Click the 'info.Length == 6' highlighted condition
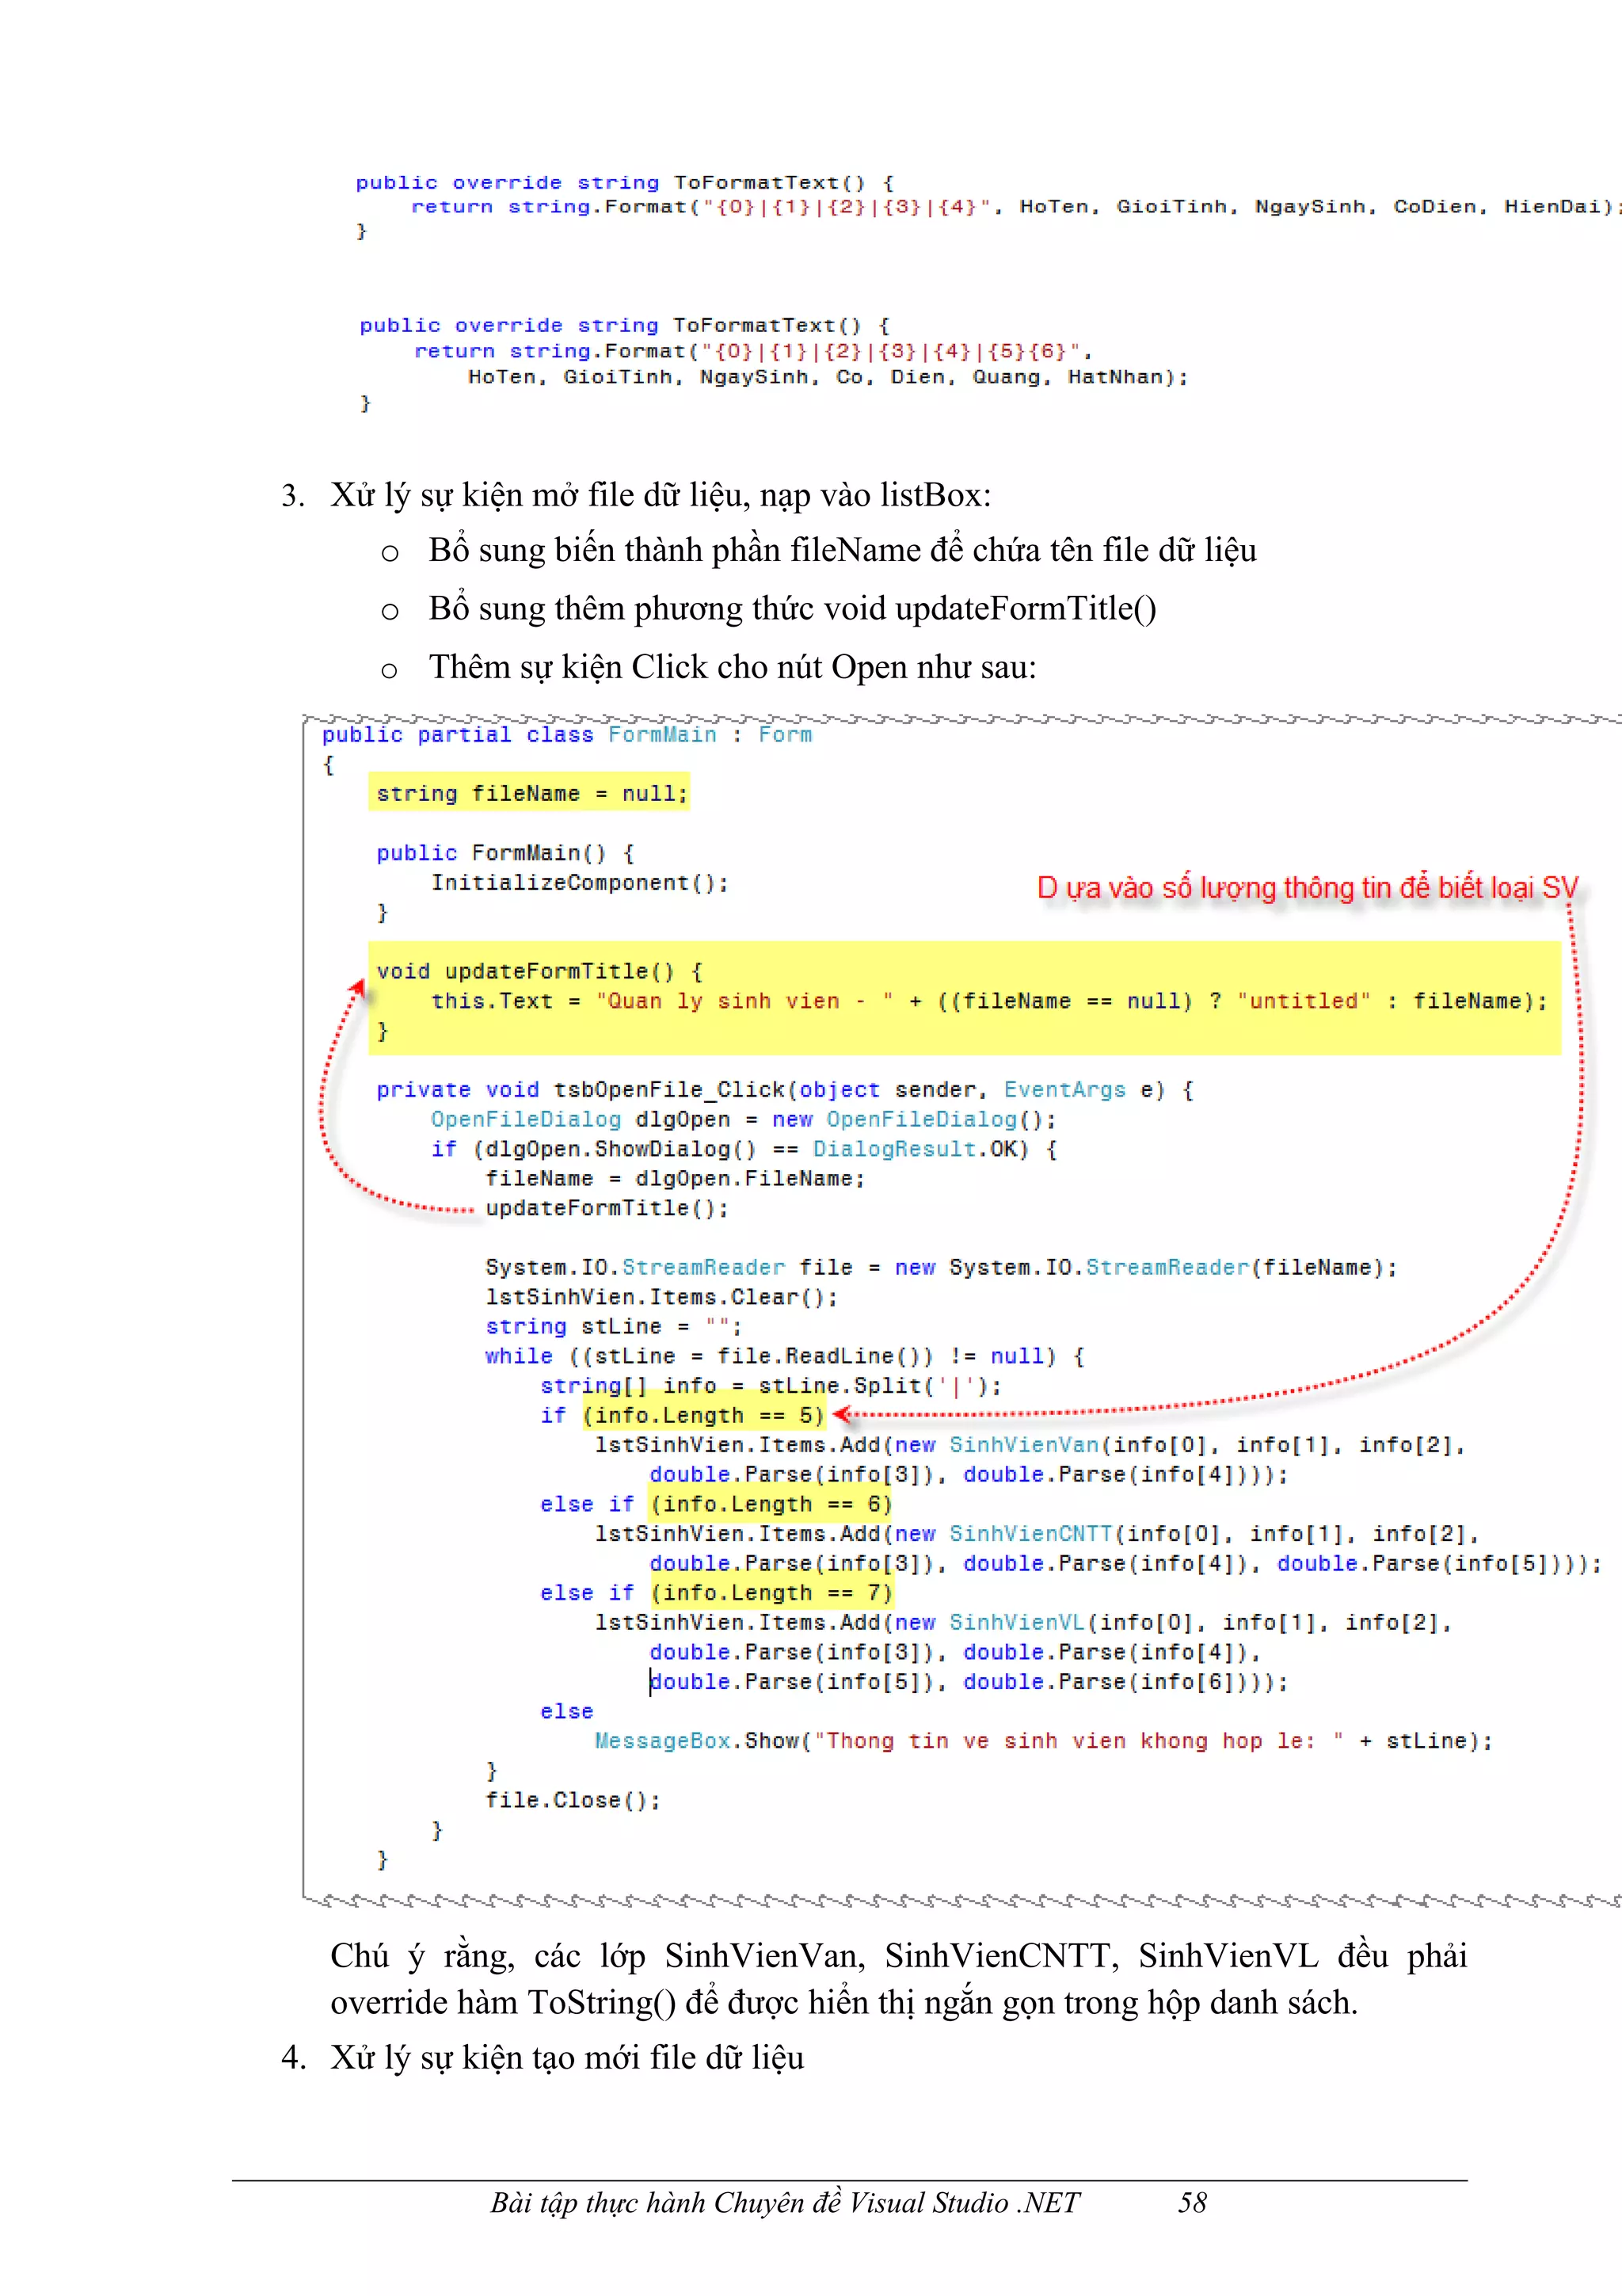 click(x=770, y=1504)
